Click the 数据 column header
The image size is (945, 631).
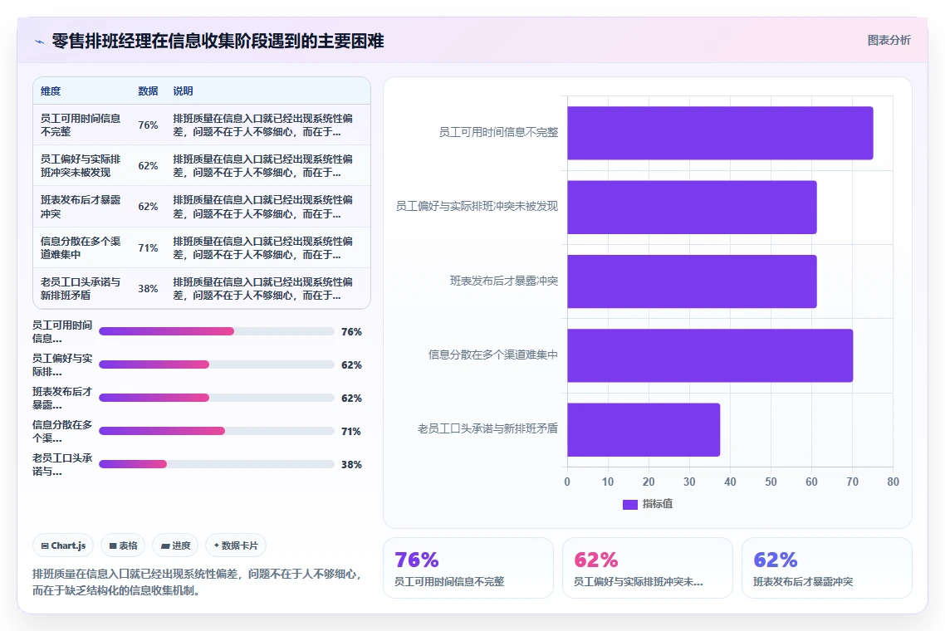pos(148,91)
